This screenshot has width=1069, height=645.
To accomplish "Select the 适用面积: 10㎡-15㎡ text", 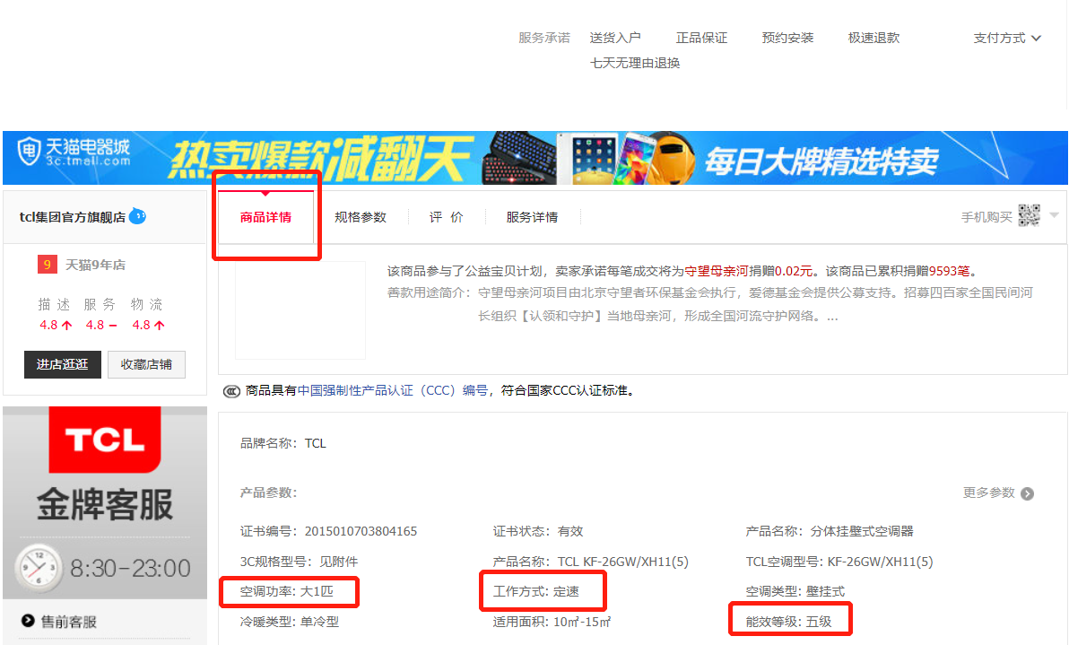I will point(552,621).
